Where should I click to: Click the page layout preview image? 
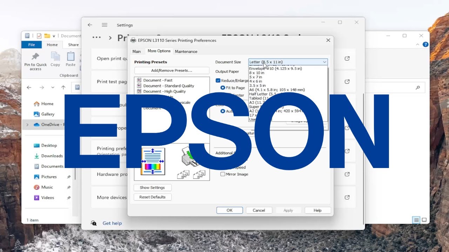coord(152,161)
